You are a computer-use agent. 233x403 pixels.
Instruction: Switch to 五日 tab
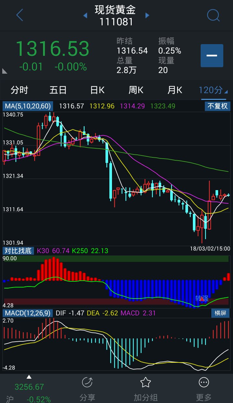[58, 90]
